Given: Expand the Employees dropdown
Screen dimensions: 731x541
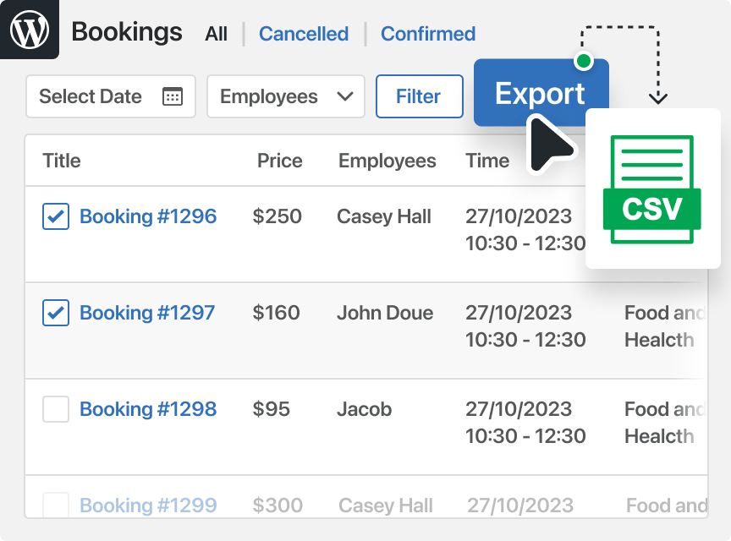Looking at the screenshot, I should [286, 96].
